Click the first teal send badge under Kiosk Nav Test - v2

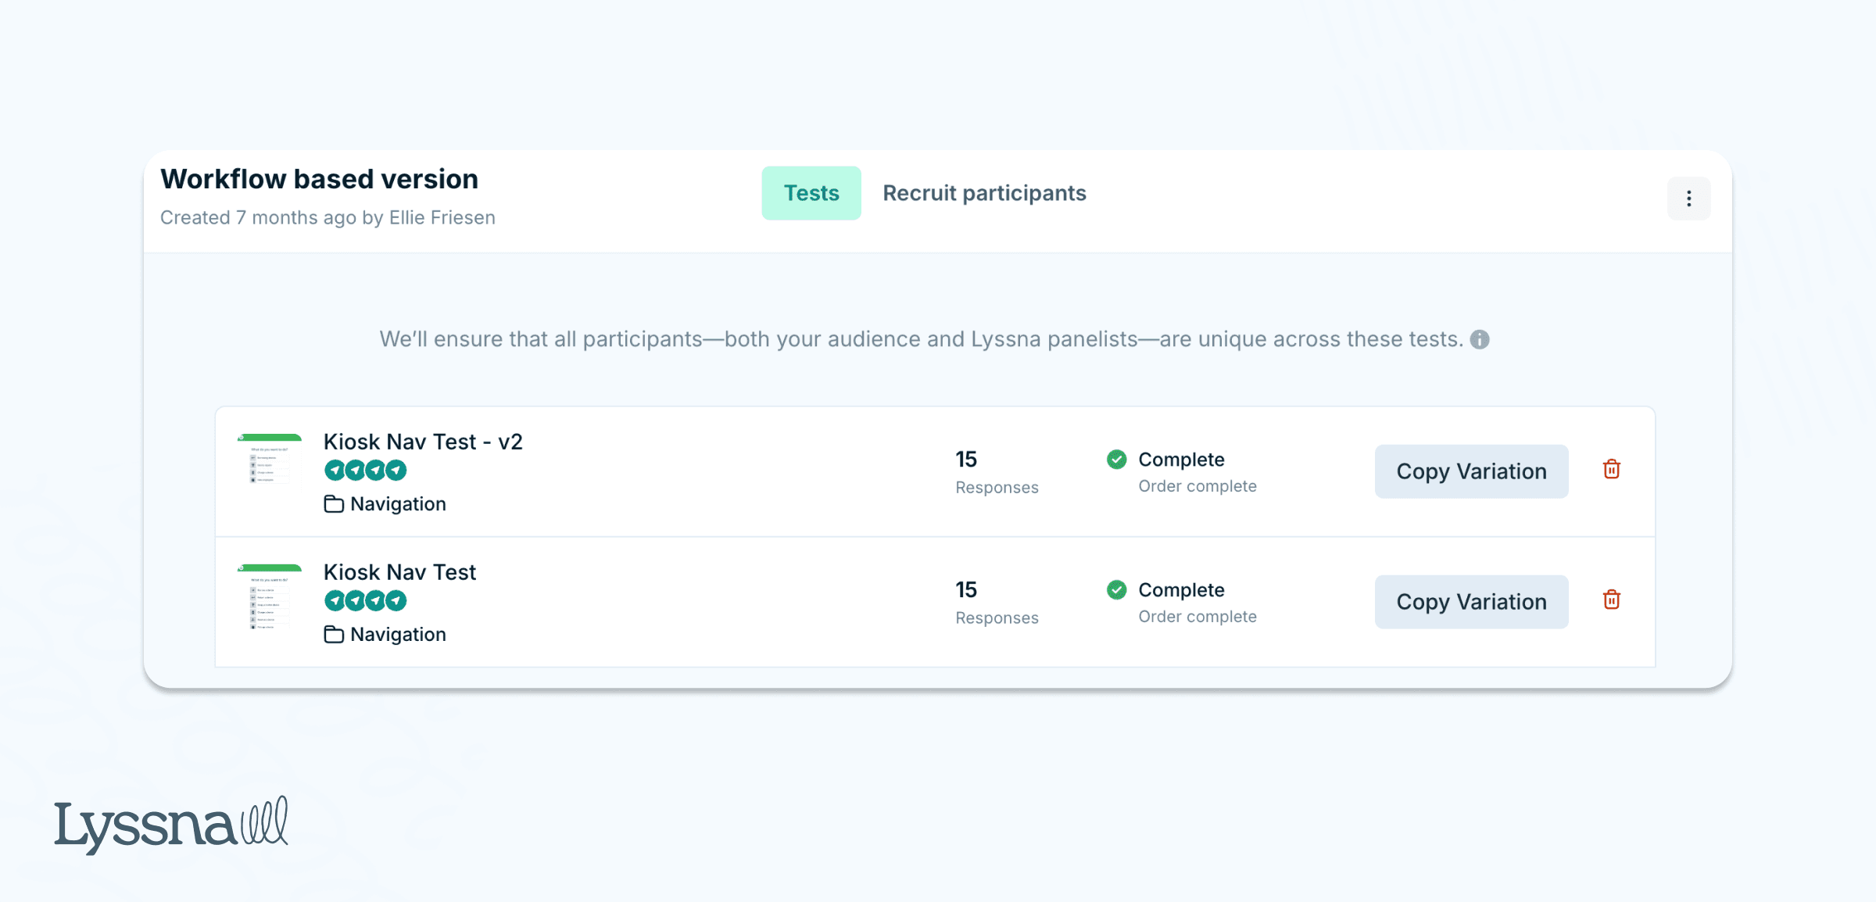335,469
